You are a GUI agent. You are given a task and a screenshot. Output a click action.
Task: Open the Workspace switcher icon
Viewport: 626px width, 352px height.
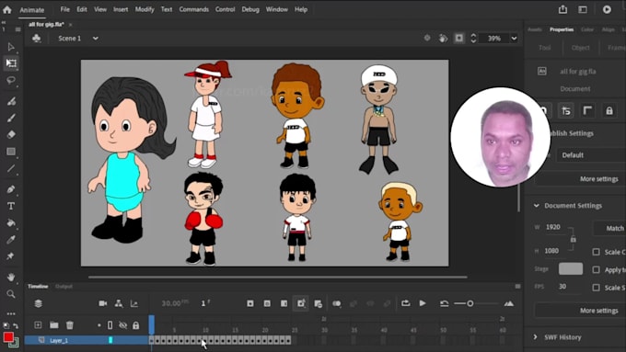tap(583, 9)
